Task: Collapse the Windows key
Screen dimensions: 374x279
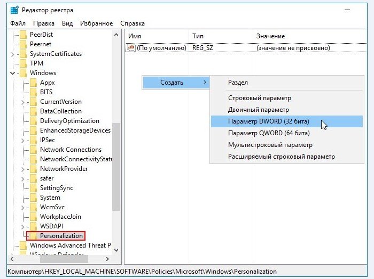Action: pyautogui.click(x=13, y=73)
